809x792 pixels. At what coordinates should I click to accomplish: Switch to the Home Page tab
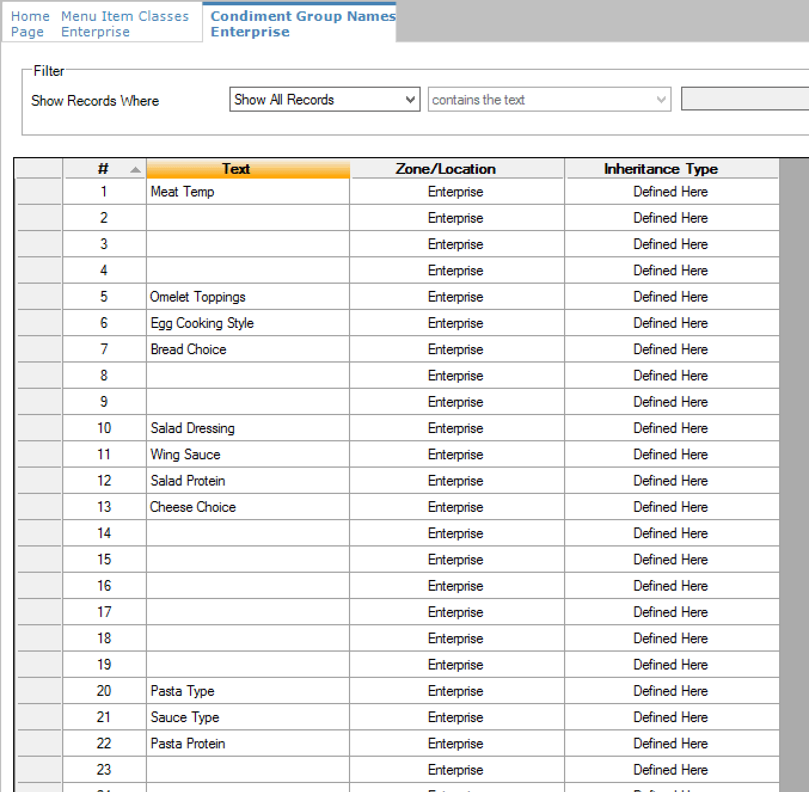pos(30,24)
